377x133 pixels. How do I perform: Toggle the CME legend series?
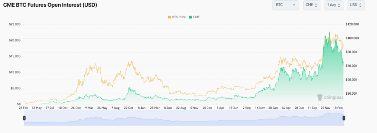[194, 17]
